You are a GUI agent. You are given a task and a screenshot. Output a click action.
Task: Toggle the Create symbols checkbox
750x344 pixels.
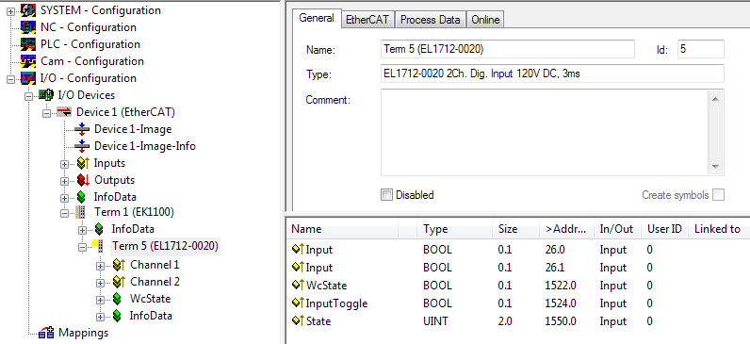(x=718, y=195)
